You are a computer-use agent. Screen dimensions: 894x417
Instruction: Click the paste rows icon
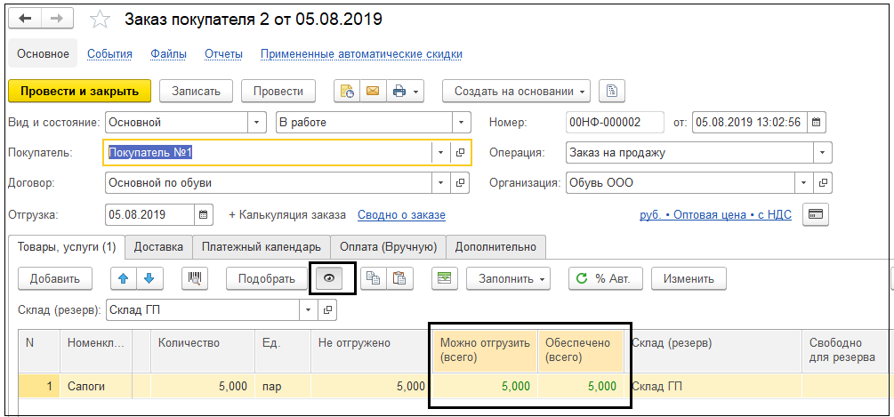[x=399, y=278]
